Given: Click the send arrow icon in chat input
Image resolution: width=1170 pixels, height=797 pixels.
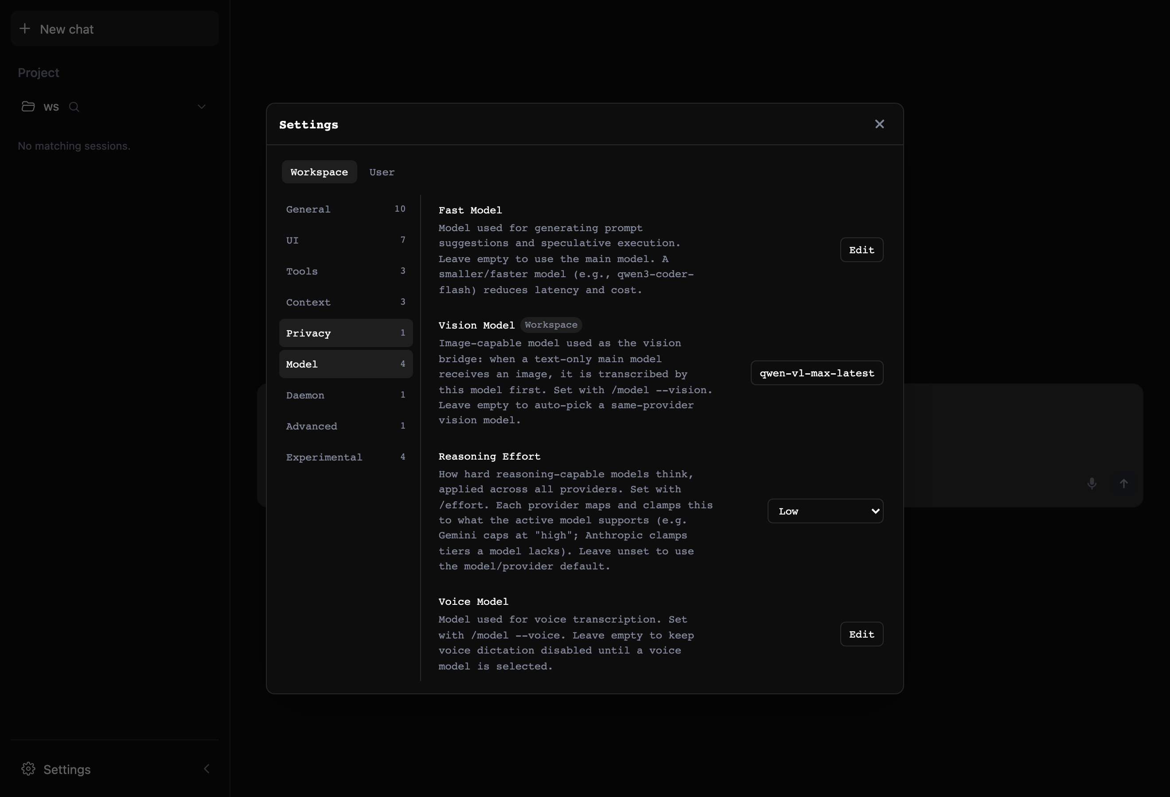Looking at the screenshot, I should pos(1123,483).
